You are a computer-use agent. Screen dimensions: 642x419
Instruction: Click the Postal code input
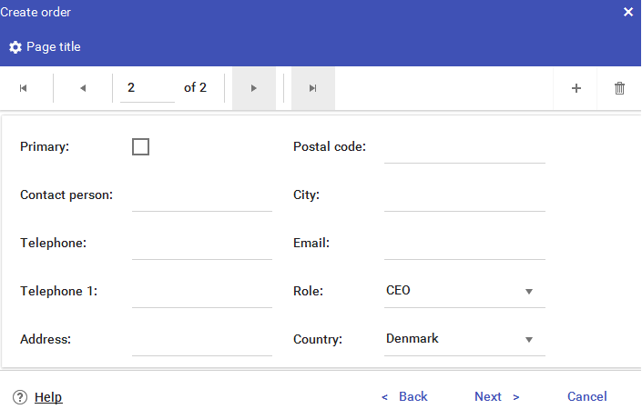tap(464, 147)
